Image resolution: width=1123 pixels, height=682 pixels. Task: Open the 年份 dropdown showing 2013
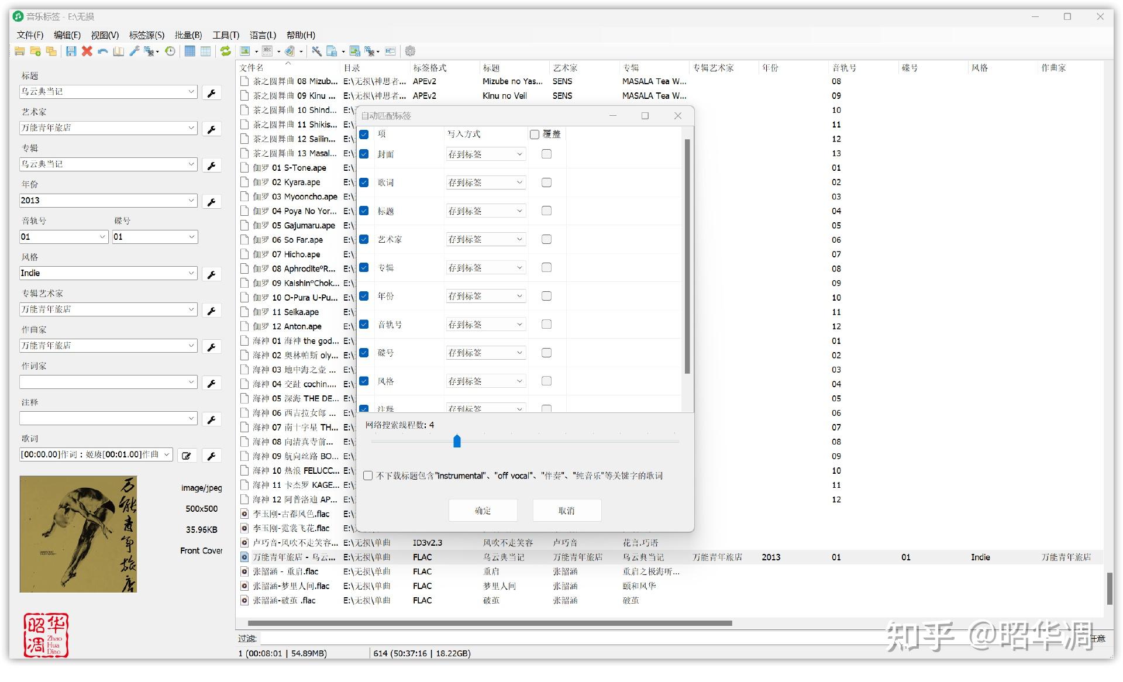pyautogui.click(x=191, y=201)
